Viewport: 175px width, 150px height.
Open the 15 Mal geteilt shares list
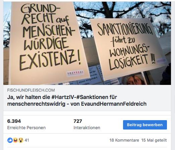(x=154, y=140)
